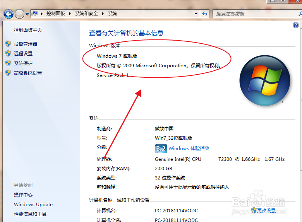
Task: Click the Service Pack 1 text
Action: tap(113, 75)
